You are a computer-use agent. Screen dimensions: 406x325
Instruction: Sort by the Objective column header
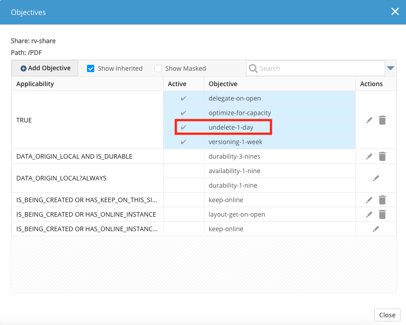pyautogui.click(x=280, y=84)
